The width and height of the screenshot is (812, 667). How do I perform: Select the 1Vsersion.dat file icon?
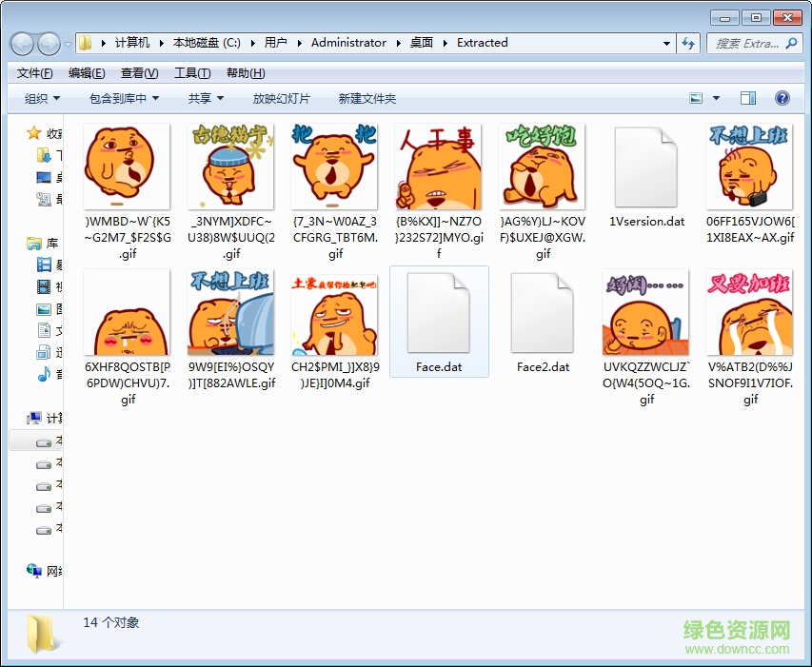pos(646,167)
